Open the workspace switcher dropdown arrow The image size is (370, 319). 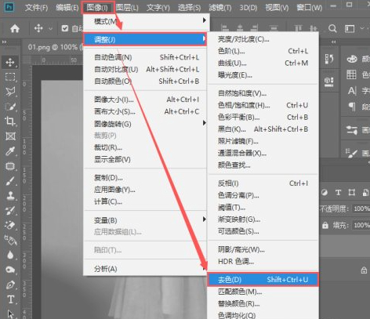click(362, 27)
